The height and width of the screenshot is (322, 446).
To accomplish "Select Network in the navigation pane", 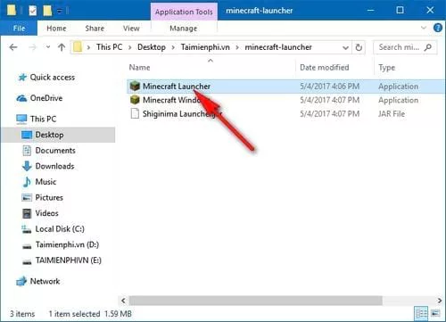I will [x=45, y=281].
